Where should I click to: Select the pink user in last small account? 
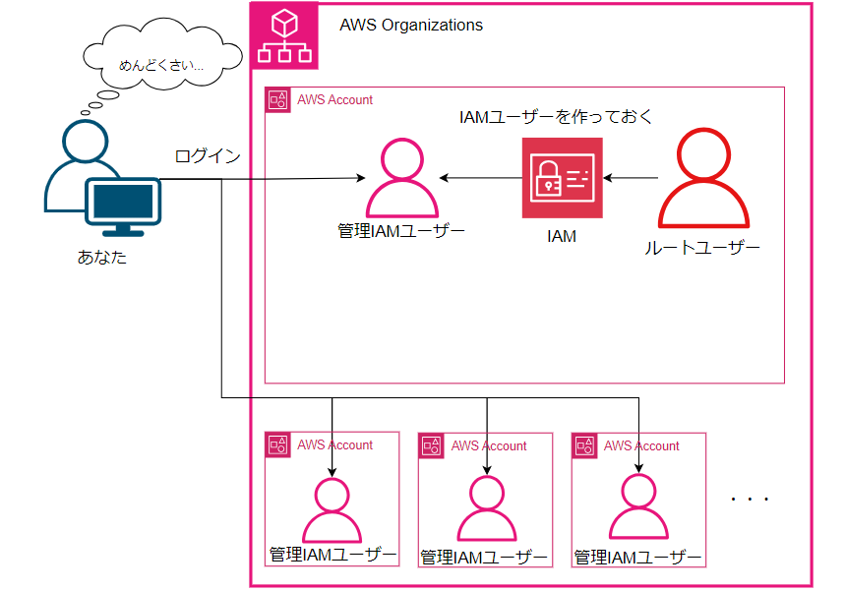point(638,507)
